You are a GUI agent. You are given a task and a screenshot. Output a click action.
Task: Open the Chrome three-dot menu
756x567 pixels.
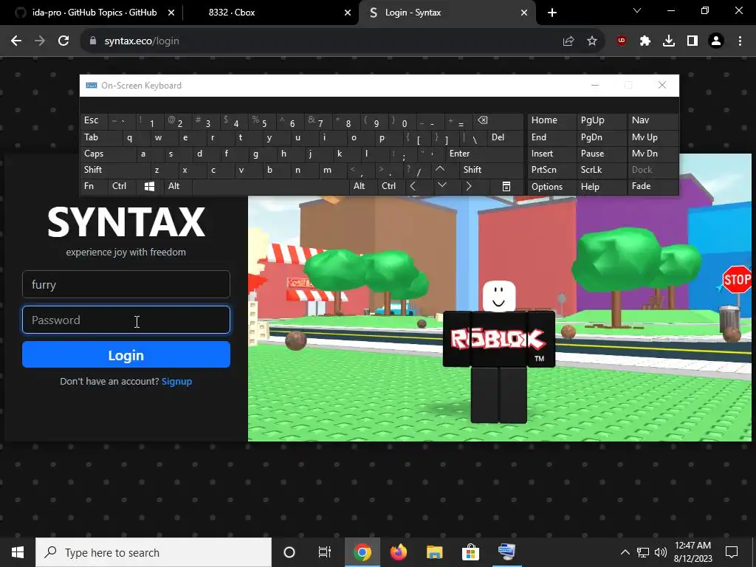pyautogui.click(x=740, y=41)
